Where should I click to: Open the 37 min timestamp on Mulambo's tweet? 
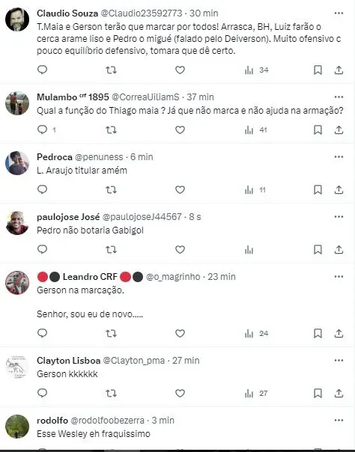(200, 97)
